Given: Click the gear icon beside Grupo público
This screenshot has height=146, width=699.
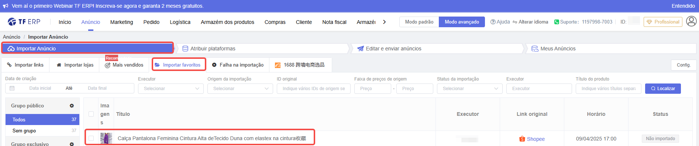Looking at the screenshot, I should [x=72, y=106].
